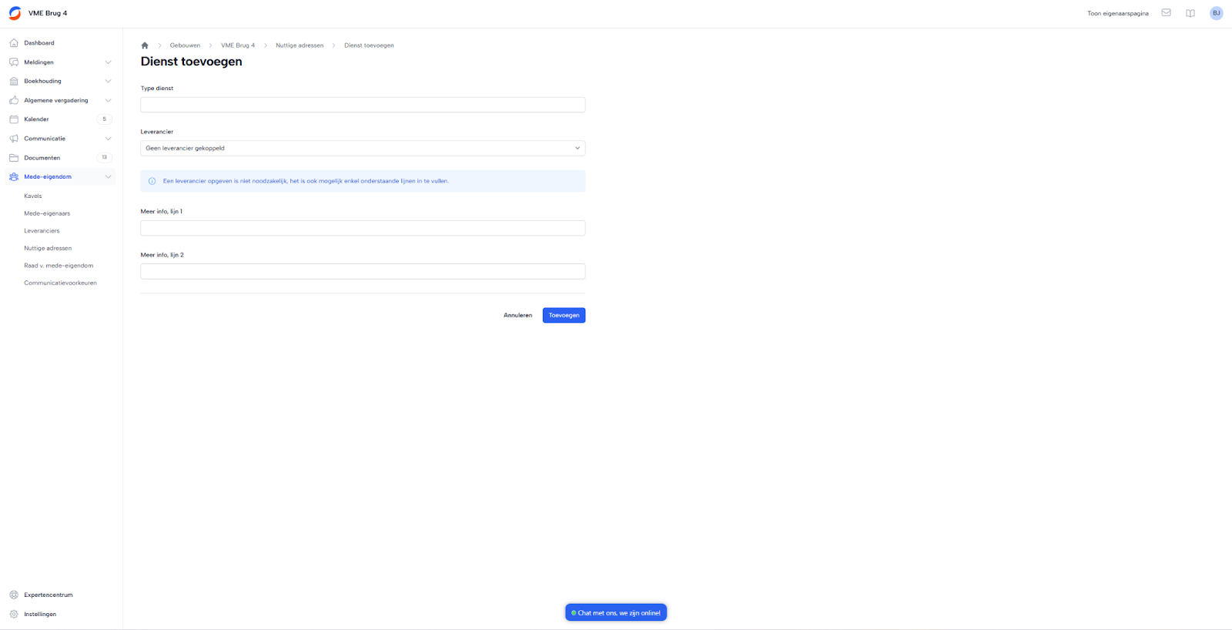
Task: Click the Kalender calendar icon
Action: click(14, 119)
